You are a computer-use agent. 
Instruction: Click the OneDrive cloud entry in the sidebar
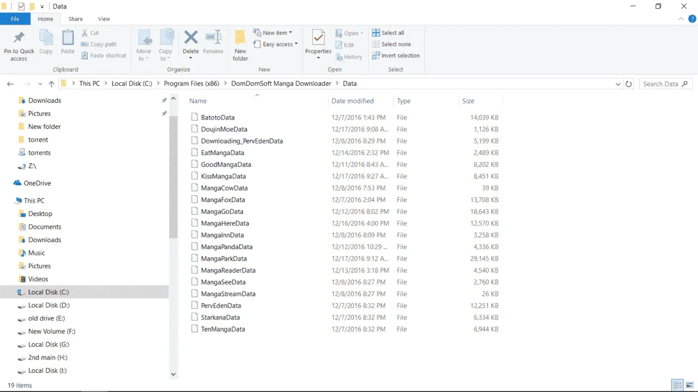[x=32, y=183]
